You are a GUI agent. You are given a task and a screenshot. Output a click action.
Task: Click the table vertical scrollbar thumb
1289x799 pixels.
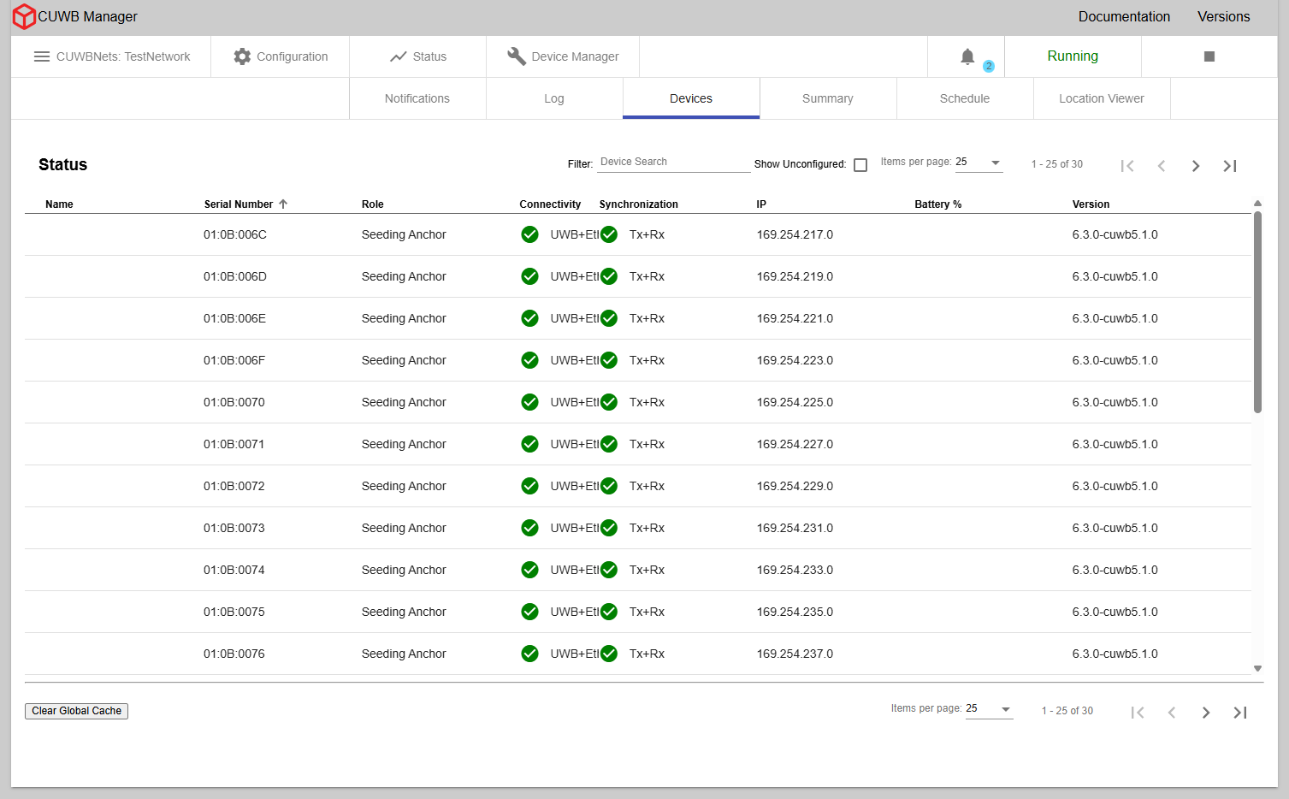pyautogui.click(x=1257, y=312)
